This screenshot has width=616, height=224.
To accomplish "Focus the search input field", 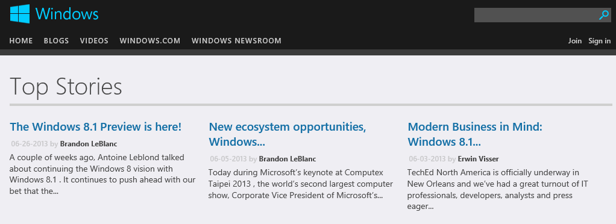I will tap(536, 15).
